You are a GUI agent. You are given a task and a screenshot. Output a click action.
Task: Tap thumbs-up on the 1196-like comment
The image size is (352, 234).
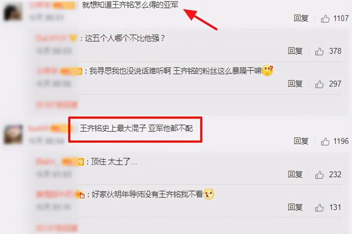click(325, 142)
